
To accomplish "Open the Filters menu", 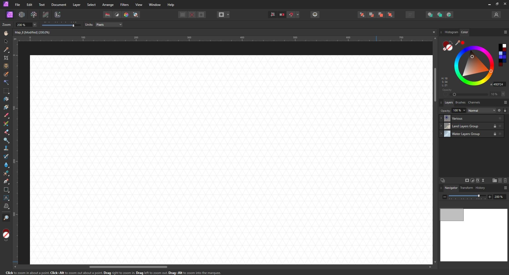I will coord(124,5).
